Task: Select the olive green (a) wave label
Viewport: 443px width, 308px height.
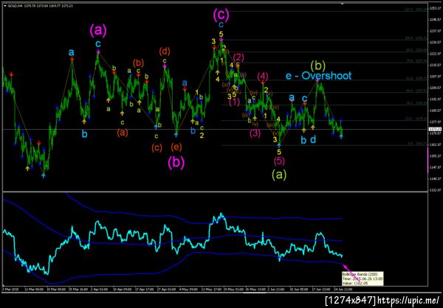Action: tap(278, 175)
